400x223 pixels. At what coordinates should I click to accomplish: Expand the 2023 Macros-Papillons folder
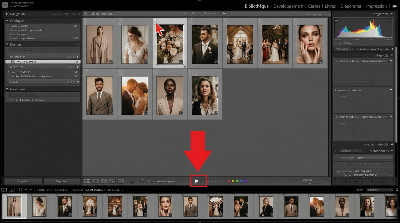[12, 76]
